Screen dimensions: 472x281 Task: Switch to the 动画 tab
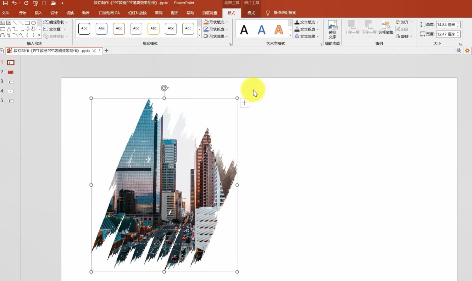pyautogui.click(x=85, y=13)
